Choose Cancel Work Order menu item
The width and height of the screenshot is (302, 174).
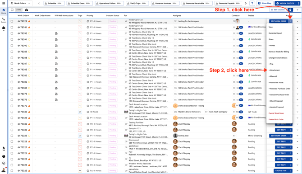pyautogui.click(x=276, y=113)
